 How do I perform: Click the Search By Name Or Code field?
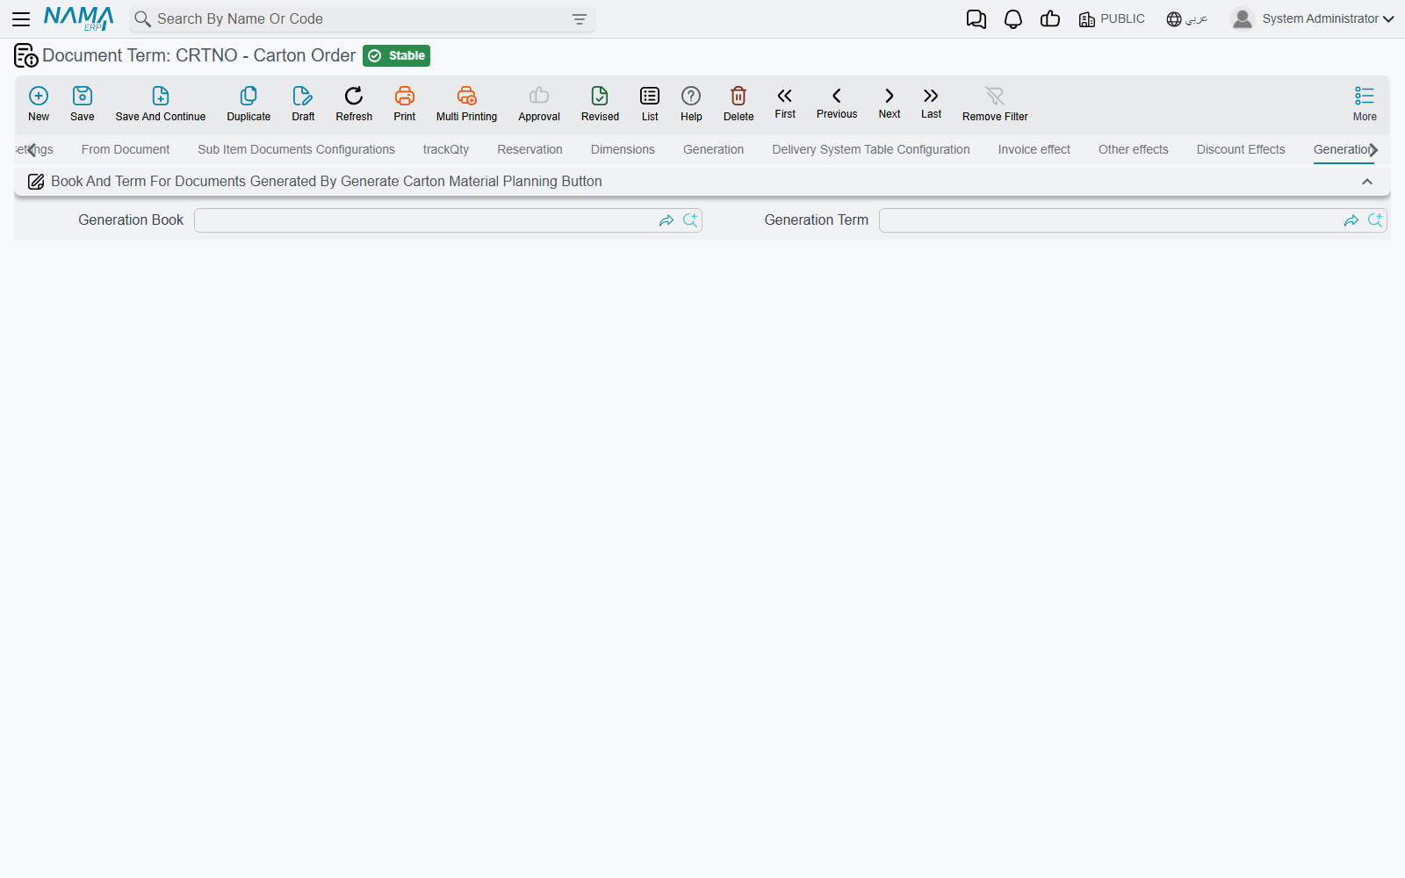pyautogui.click(x=360, y=19)
